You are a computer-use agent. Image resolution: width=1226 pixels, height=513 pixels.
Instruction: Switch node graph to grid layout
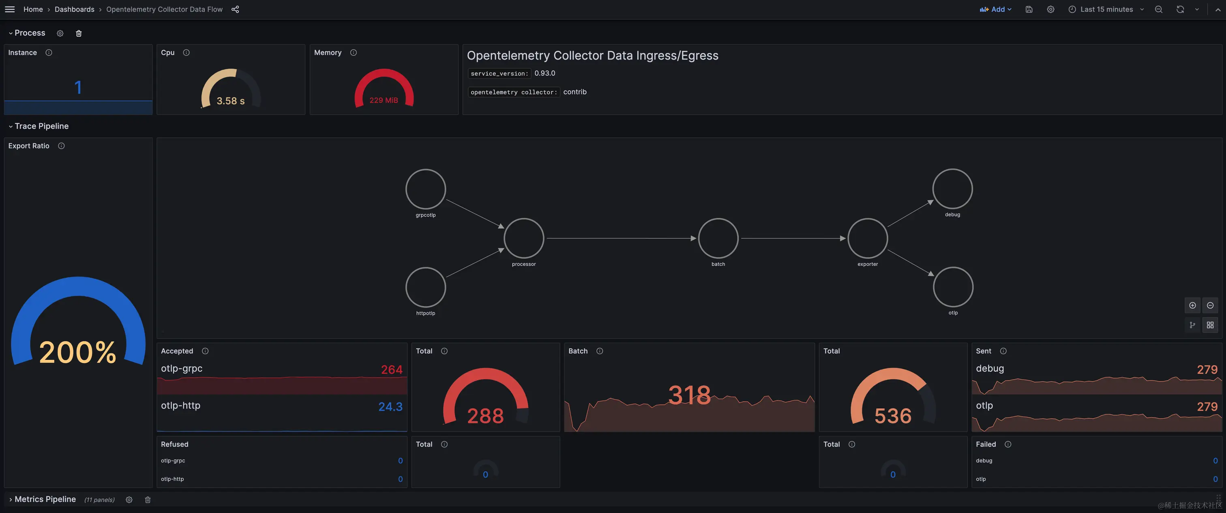pos(1210,325)
